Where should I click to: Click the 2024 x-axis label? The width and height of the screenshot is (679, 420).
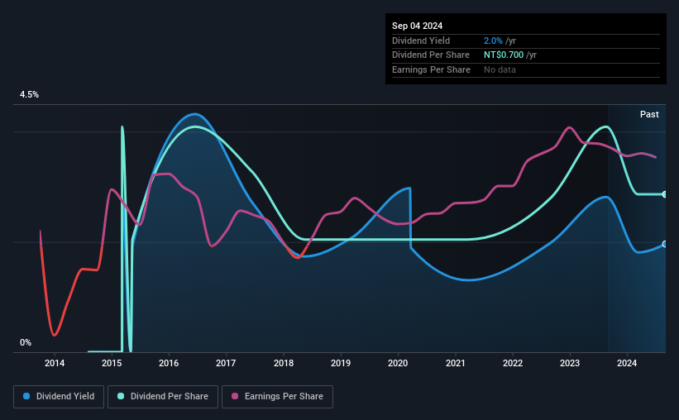pos(627,363)
